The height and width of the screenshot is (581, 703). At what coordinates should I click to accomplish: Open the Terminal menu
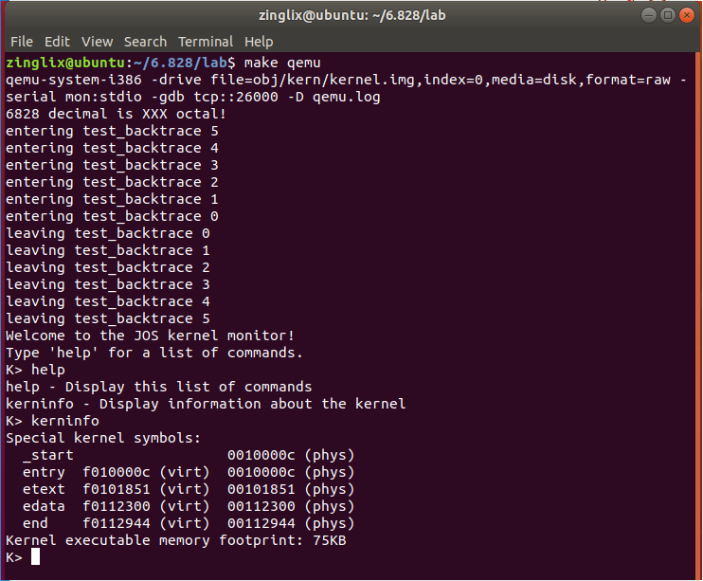pos(206,42)
